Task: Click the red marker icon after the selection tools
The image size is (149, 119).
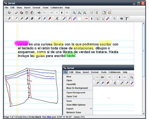Action: pyautogui.click(x=107, y=19)
